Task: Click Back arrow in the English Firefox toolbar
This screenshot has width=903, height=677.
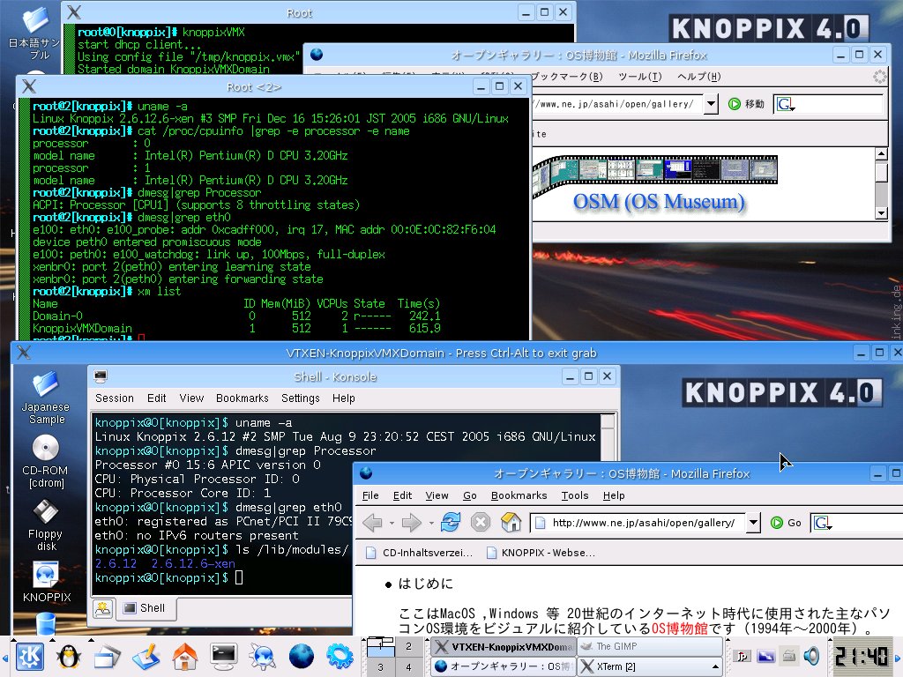Action: (x=372, y=523)
